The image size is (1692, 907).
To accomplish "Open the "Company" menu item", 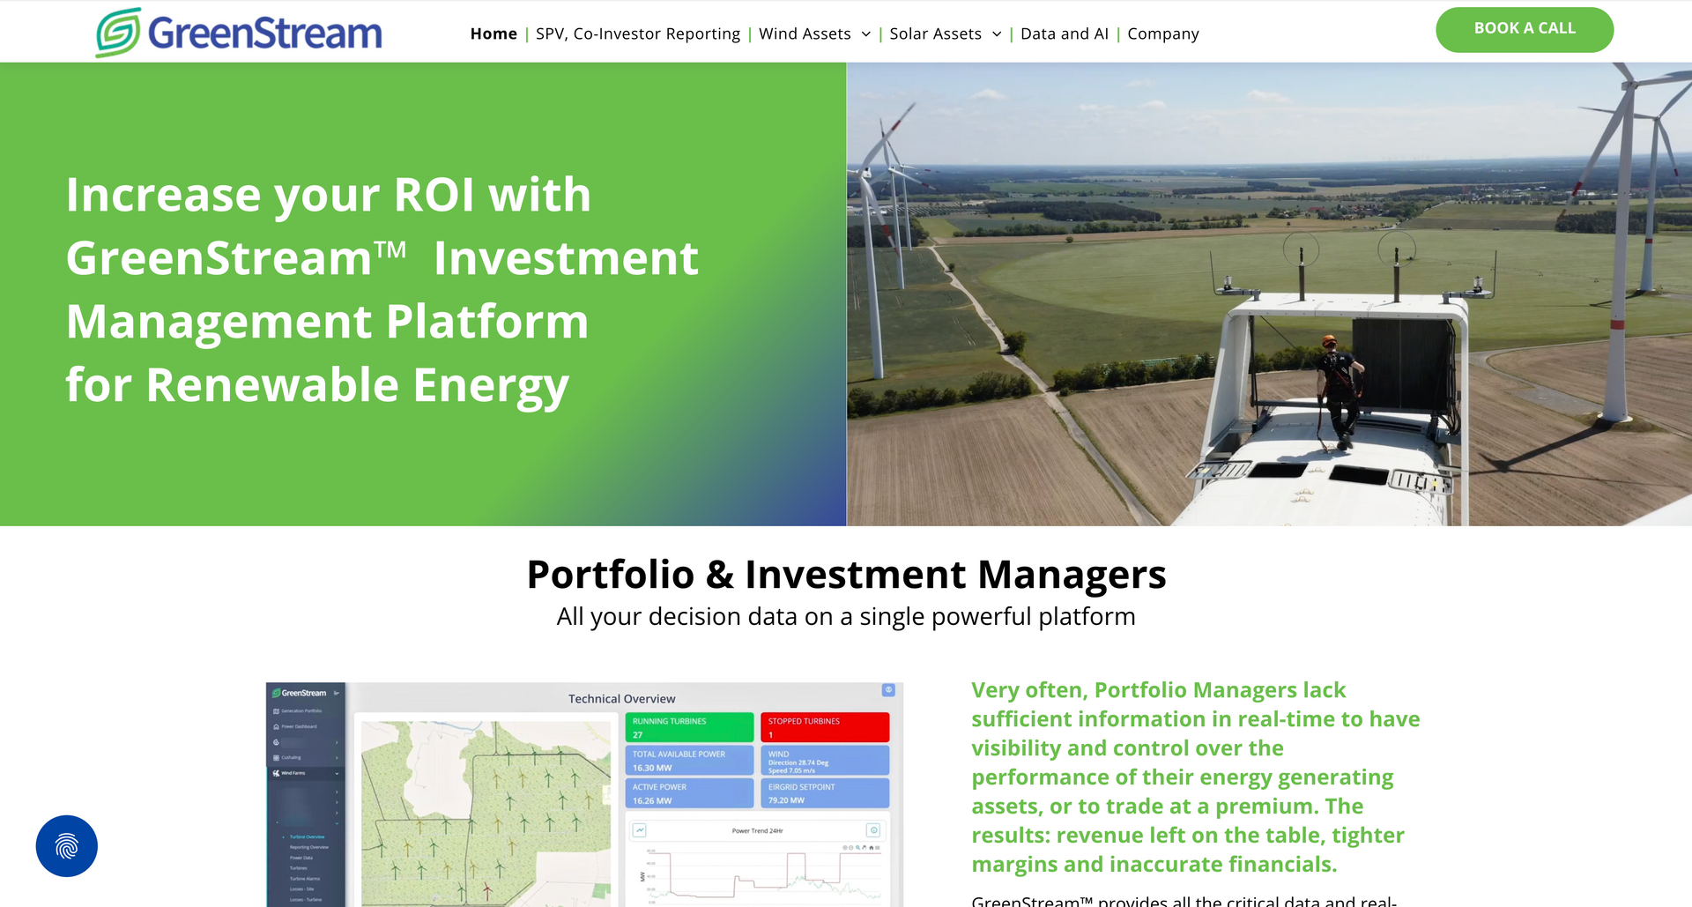I will pyautogui.click(x=1163, y=33).
